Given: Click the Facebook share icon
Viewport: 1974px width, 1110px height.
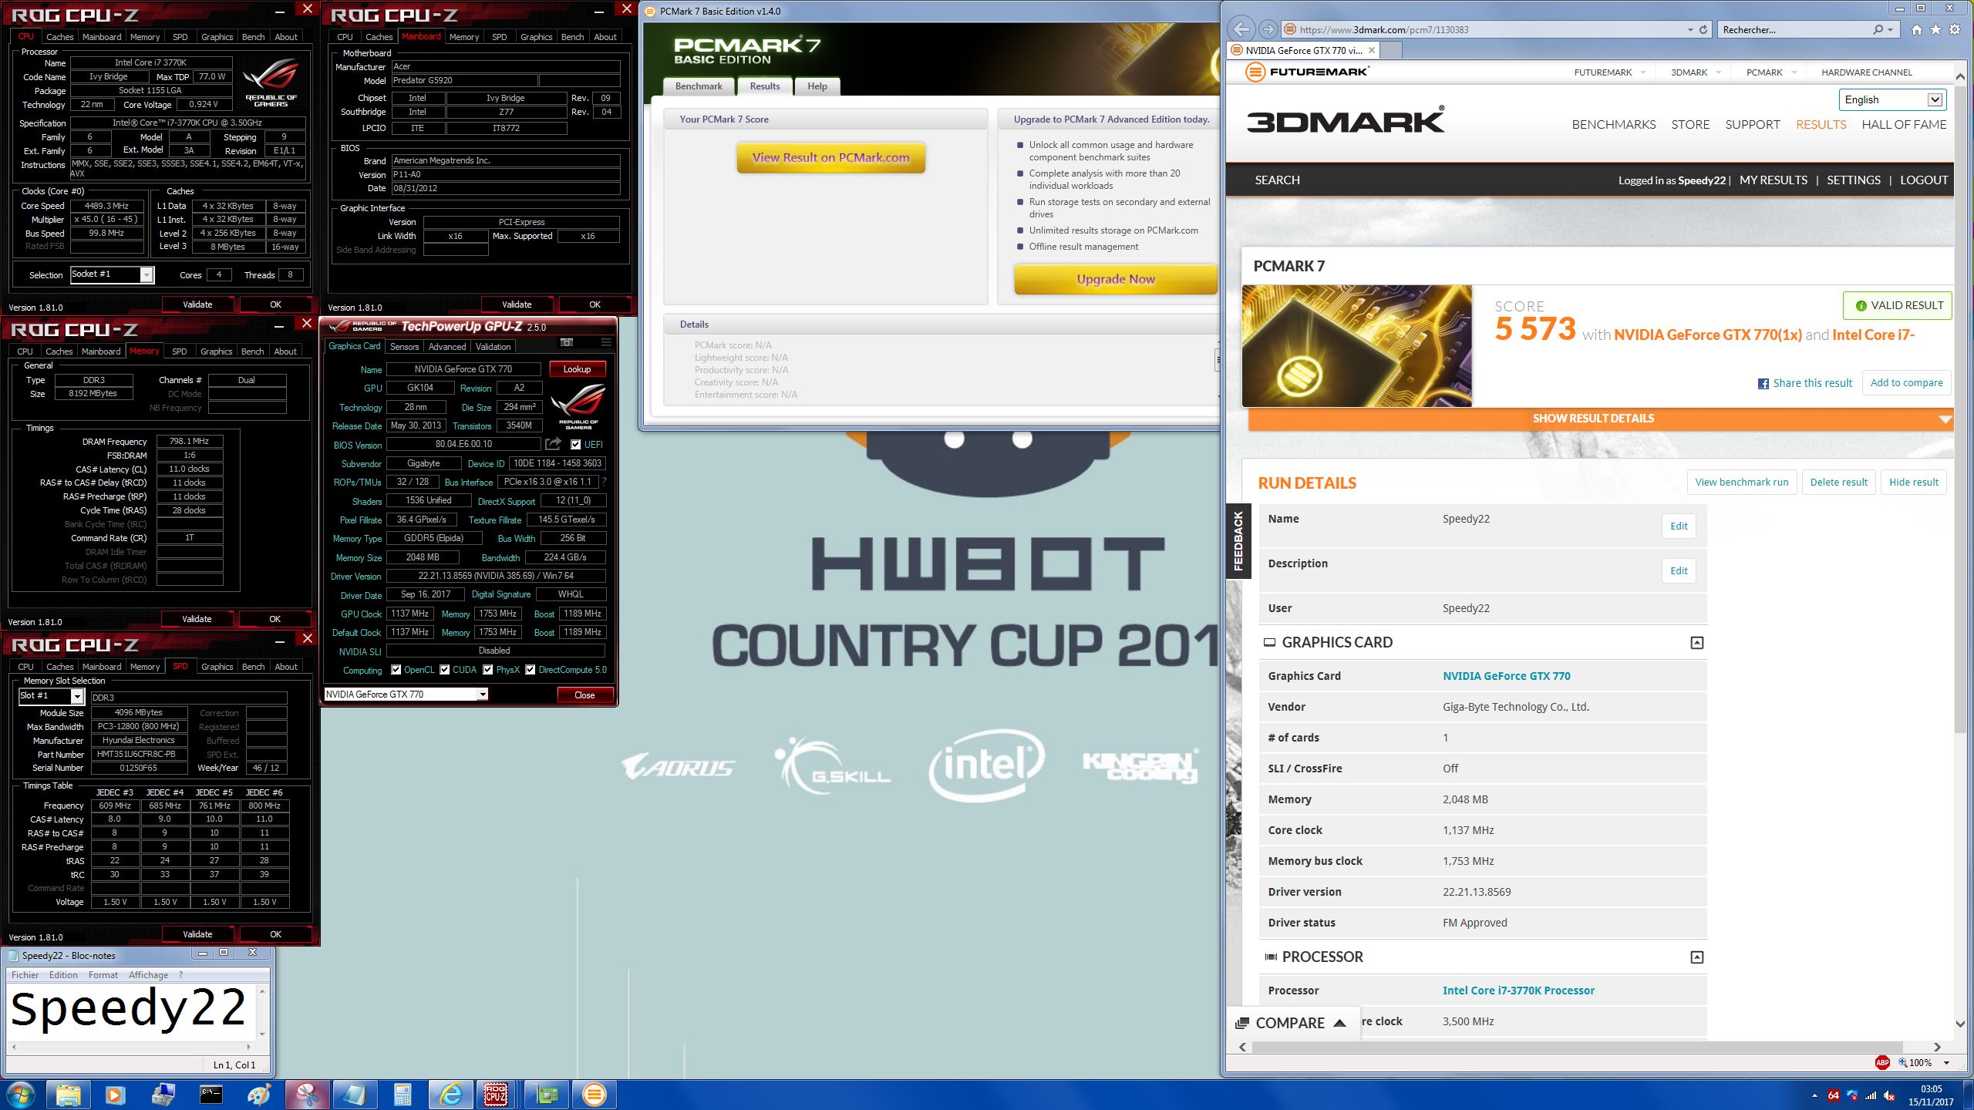Looking at the screenshot, I should [x=1763, y=384].
